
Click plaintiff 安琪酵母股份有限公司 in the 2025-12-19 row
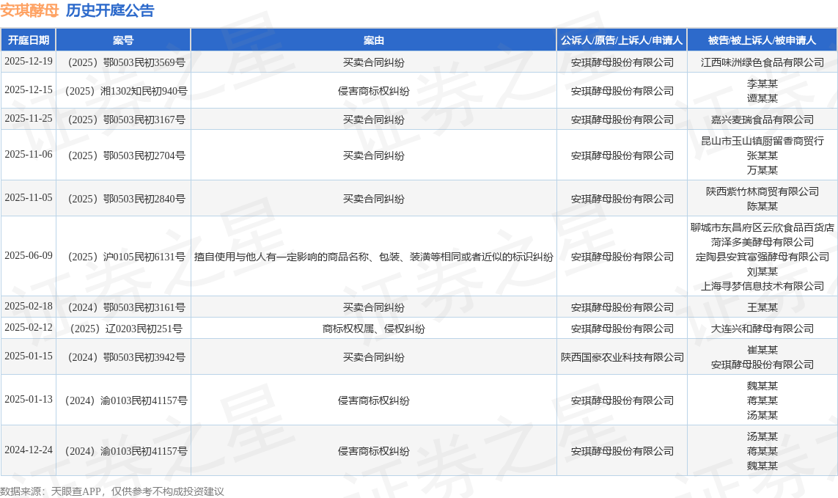pos(622,62)
